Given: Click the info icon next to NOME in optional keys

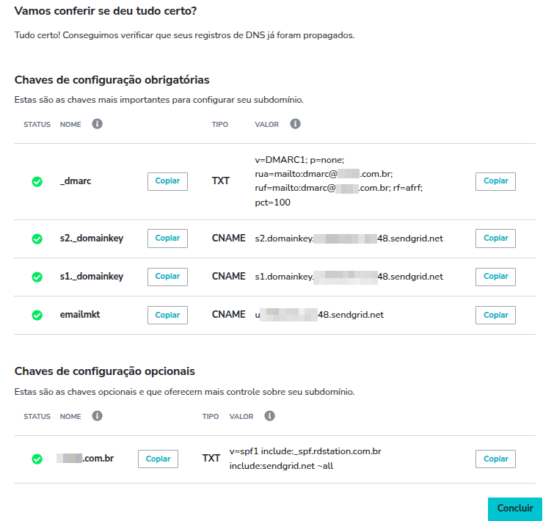Looking at the screenshot, I should point(97,416).
